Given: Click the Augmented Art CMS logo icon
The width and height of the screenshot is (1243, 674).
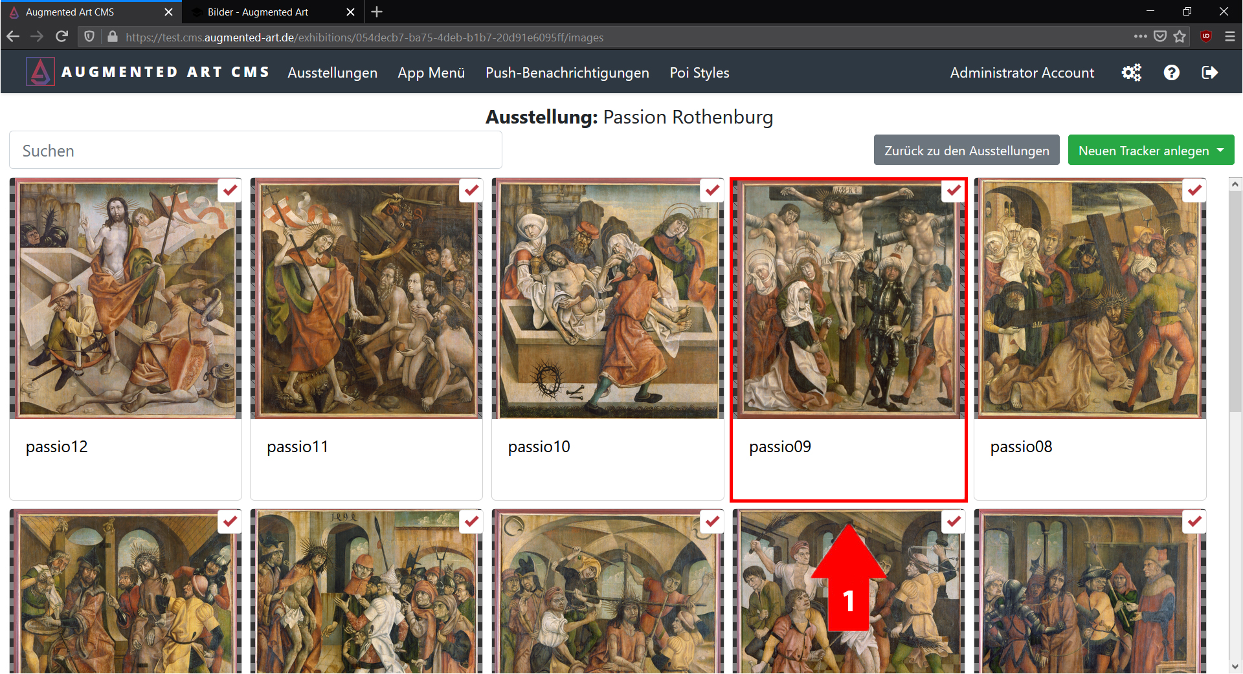Looking at the screenshot, I should 40,72.
